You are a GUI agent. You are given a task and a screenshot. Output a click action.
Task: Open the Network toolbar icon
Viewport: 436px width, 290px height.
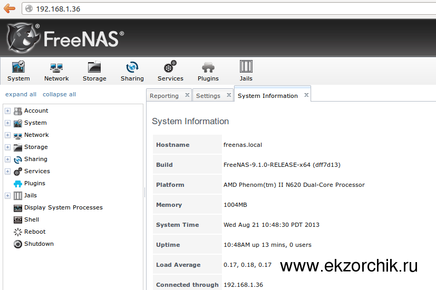[56, 67]
